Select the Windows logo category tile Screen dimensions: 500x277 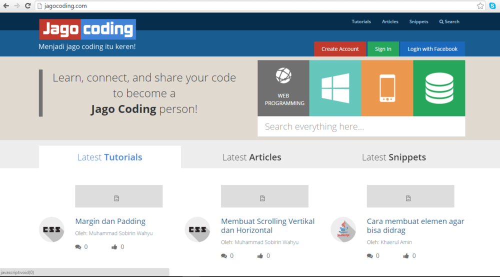[335, 88]
